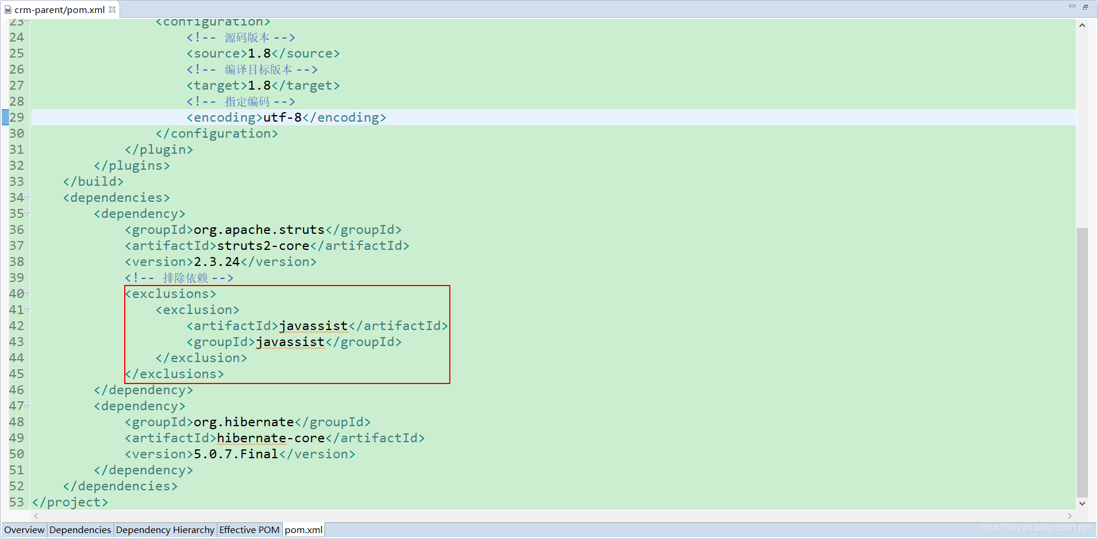Click the opening <exclusions> tag
Viewport: 1098px width, 539px height.
coord(171,294)
